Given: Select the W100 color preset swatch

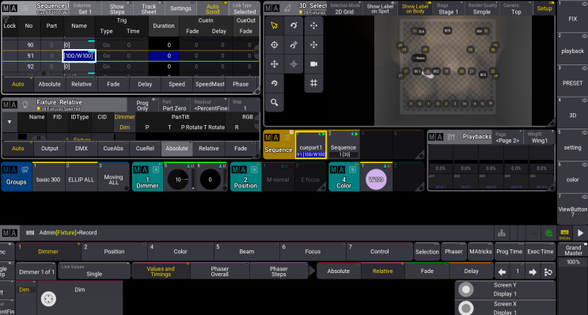Looking at the screenshot, I should tap(376, 180).
